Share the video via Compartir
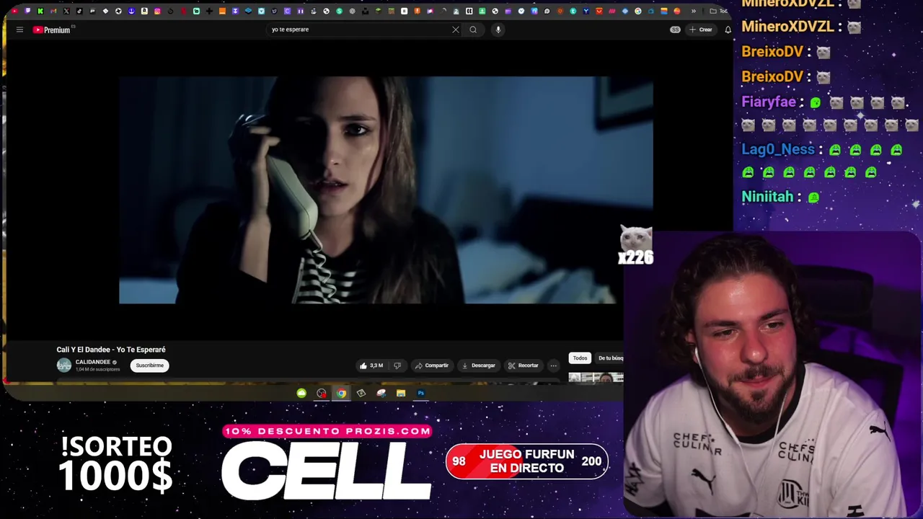Screen dimensions: 923x519 click(432, 365)
